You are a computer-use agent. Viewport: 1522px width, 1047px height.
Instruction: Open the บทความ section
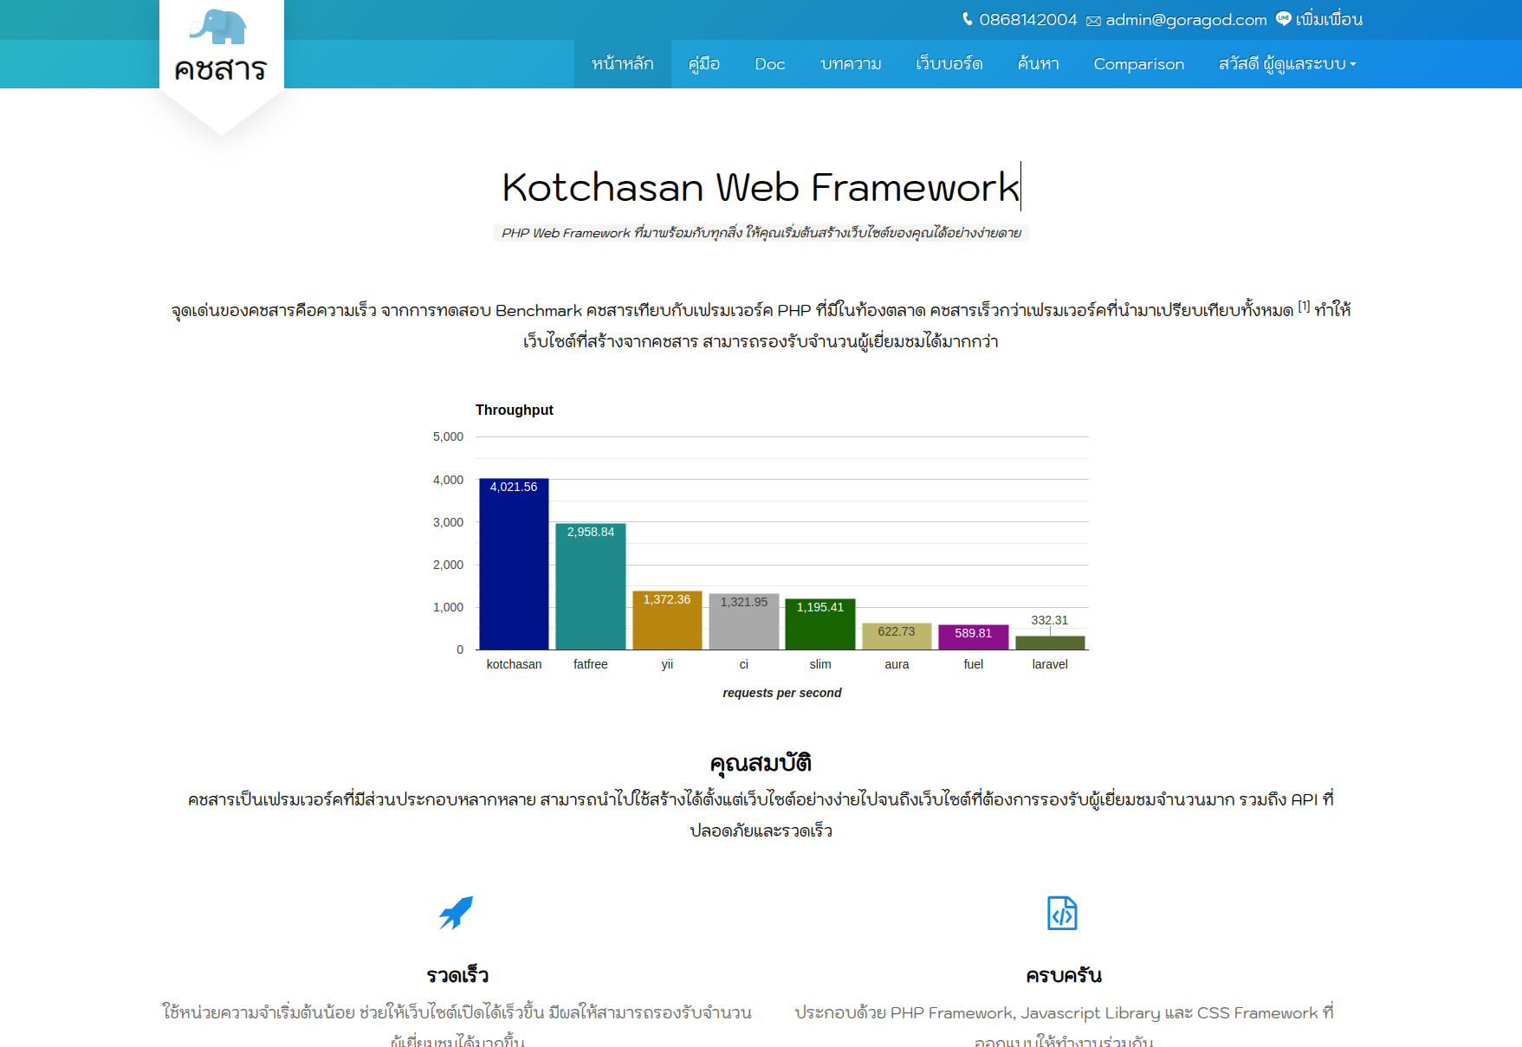(x=851, y=64)
